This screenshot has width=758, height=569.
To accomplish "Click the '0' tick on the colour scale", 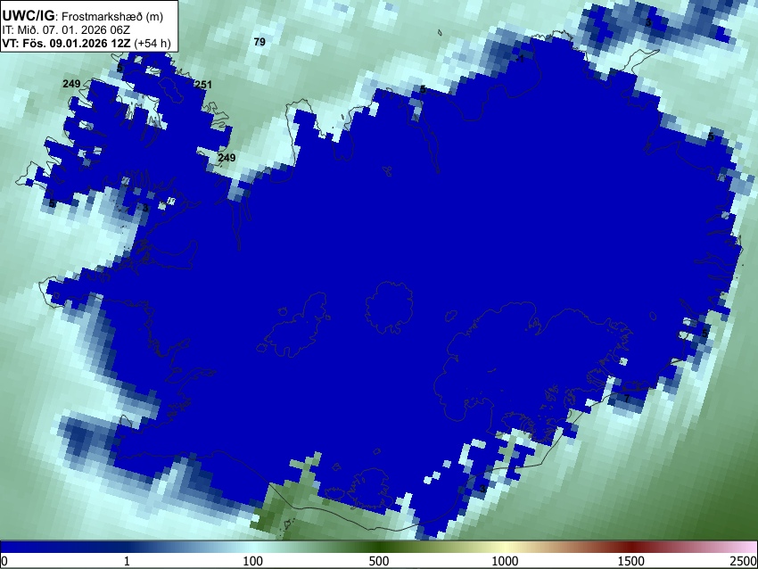I will coord(4,561).
